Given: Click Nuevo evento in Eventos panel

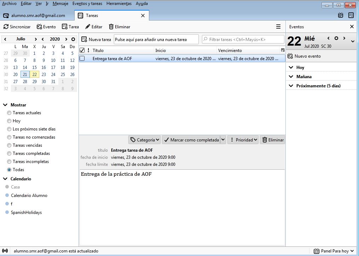Looking at the screenshot, I should (x=304, y=56).
